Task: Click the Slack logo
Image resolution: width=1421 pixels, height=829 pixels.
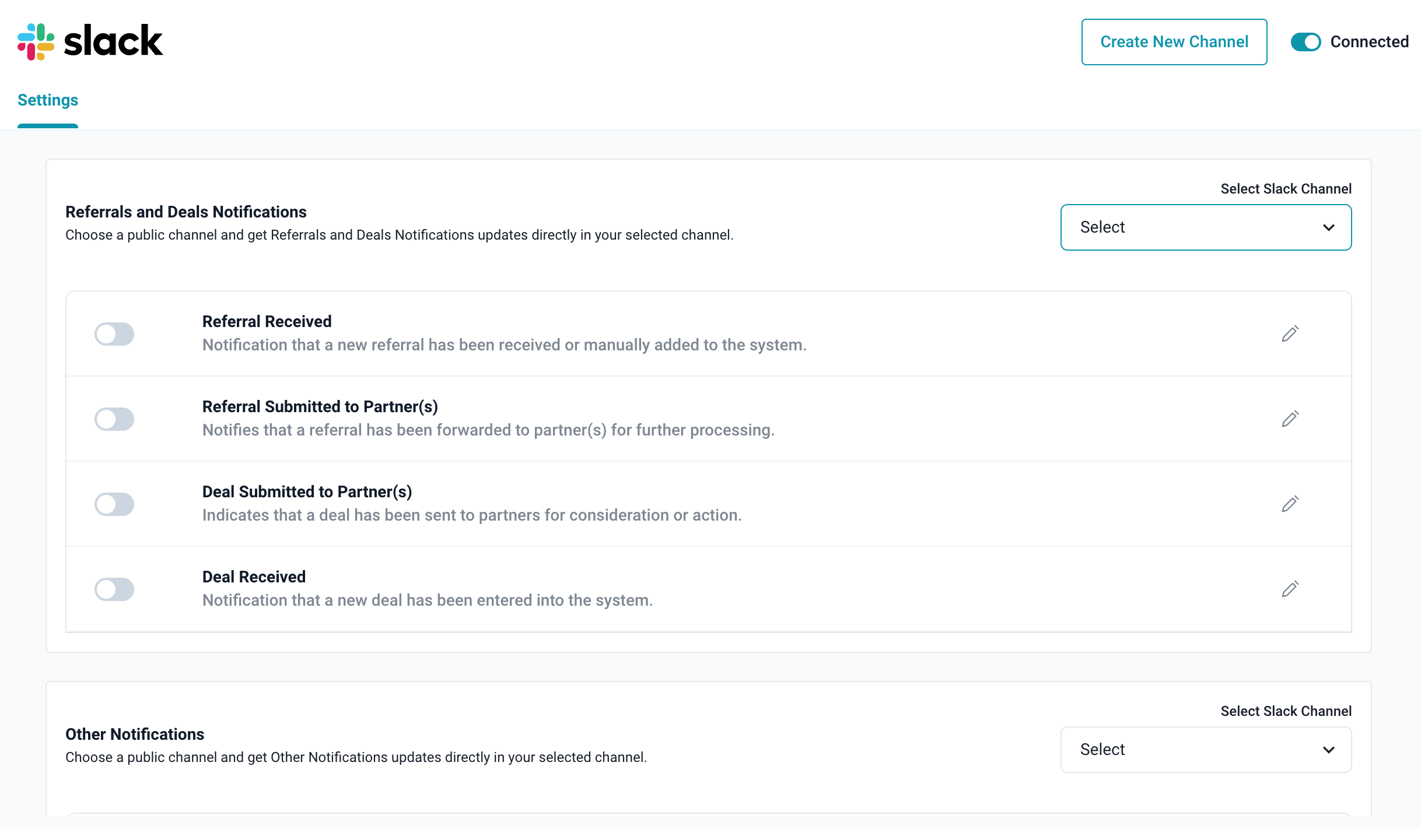Action: tap(90, 41)
